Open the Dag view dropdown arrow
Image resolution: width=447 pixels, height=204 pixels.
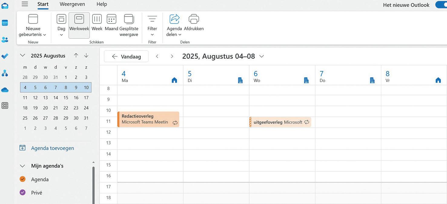tap(61, 35)
